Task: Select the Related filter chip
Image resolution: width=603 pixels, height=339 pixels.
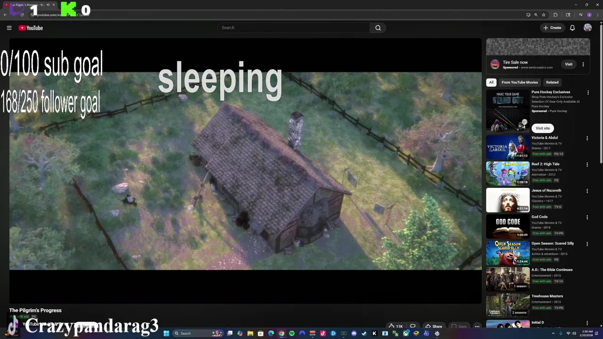Action: 552,82
